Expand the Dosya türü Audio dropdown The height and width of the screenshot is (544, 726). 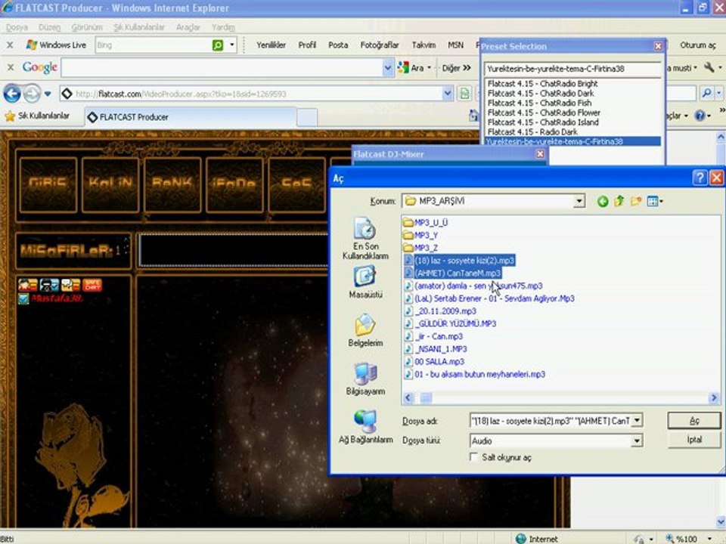(x=637, y=440)
